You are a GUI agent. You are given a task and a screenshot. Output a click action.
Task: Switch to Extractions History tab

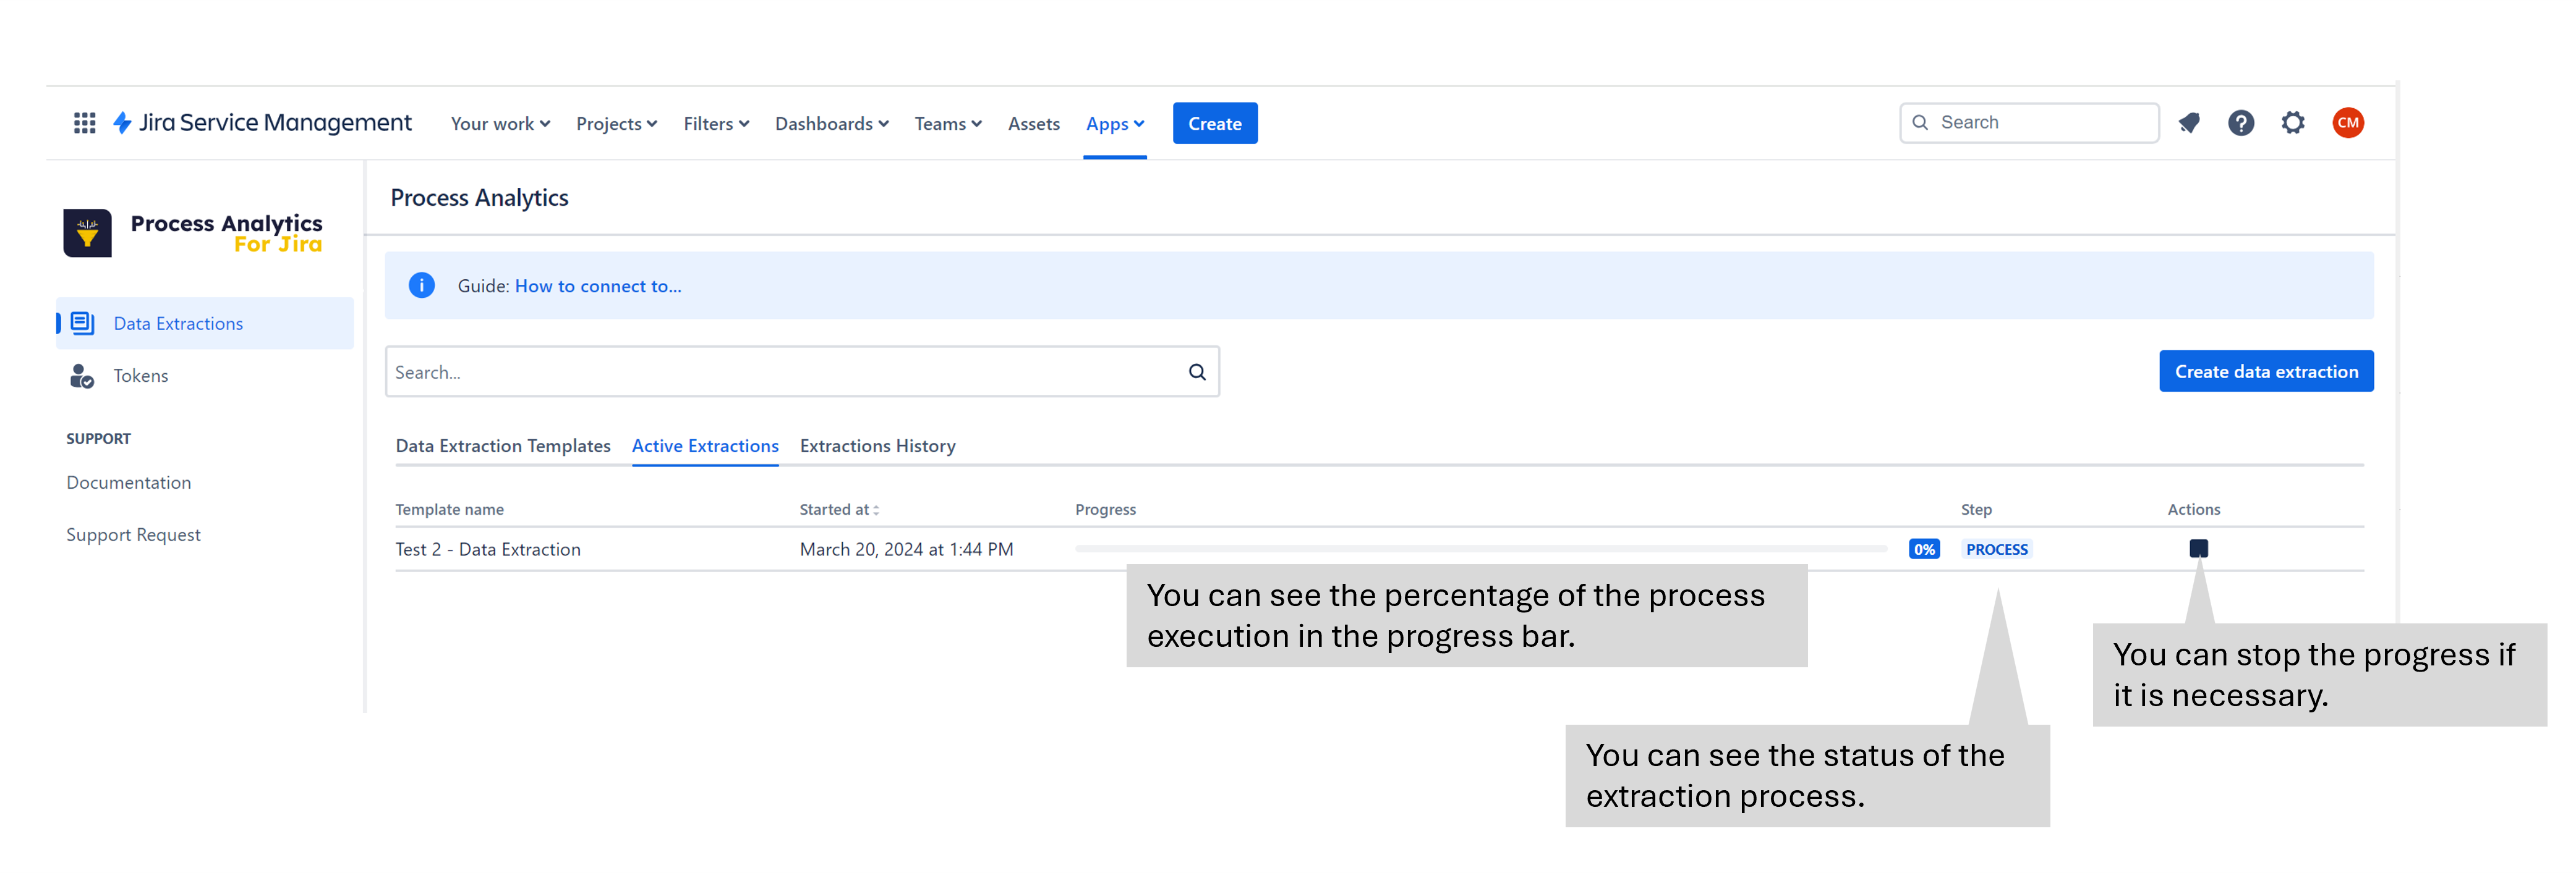click(877, 445)
